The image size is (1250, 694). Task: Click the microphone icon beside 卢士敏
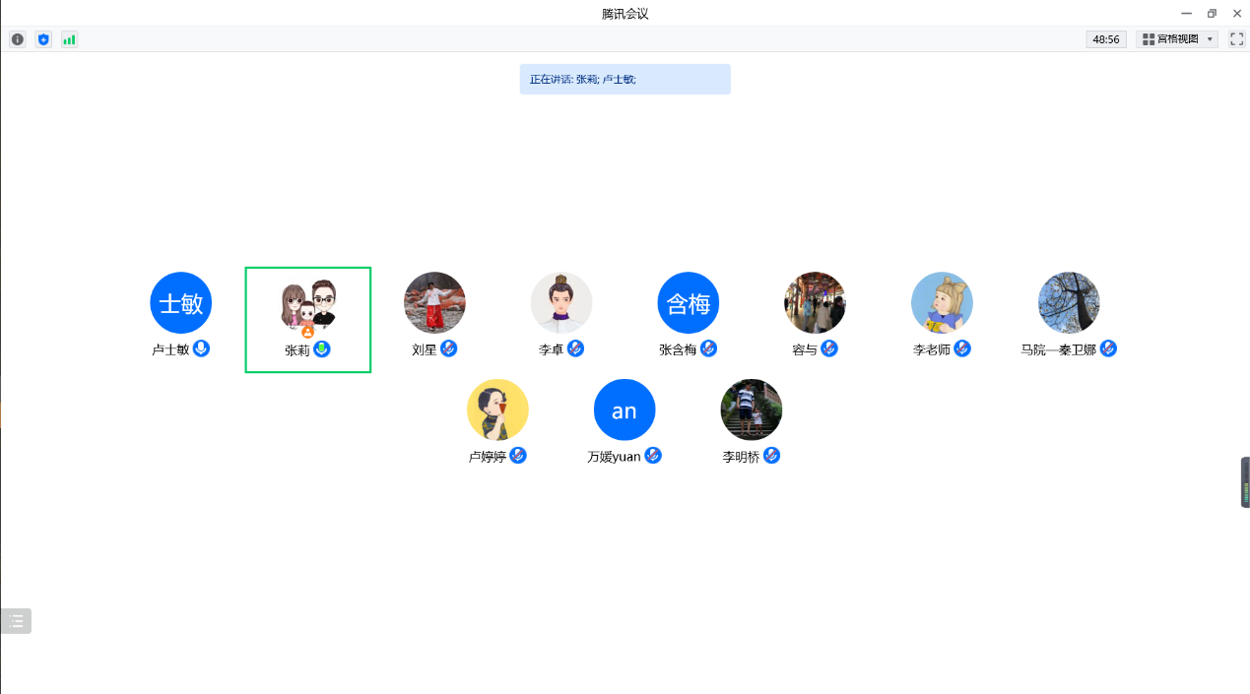(201, 348)
